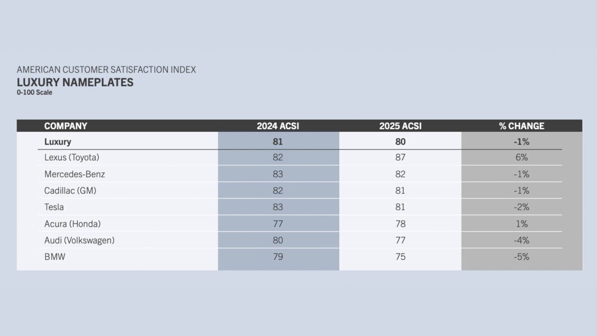Select the Audi (Volkswagen) row label
Image resolution: width=597 pixels, height=336 pixels.
(x=79, y=240)
